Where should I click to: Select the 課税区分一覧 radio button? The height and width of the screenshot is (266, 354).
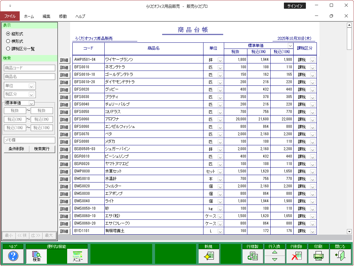[x=8, y=49]
